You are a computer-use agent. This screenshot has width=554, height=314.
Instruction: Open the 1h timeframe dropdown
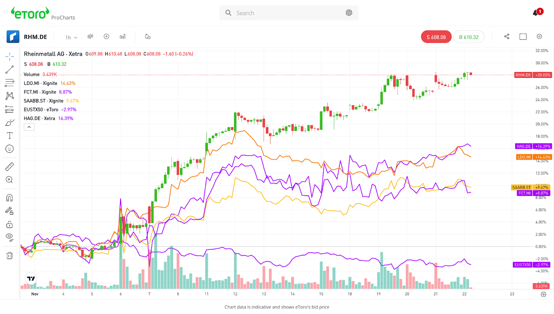point(71,37)
